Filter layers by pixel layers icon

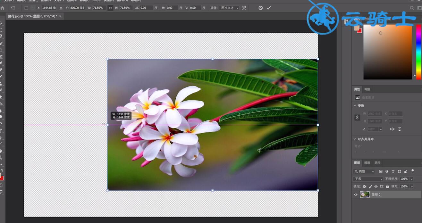coord(381,171)
